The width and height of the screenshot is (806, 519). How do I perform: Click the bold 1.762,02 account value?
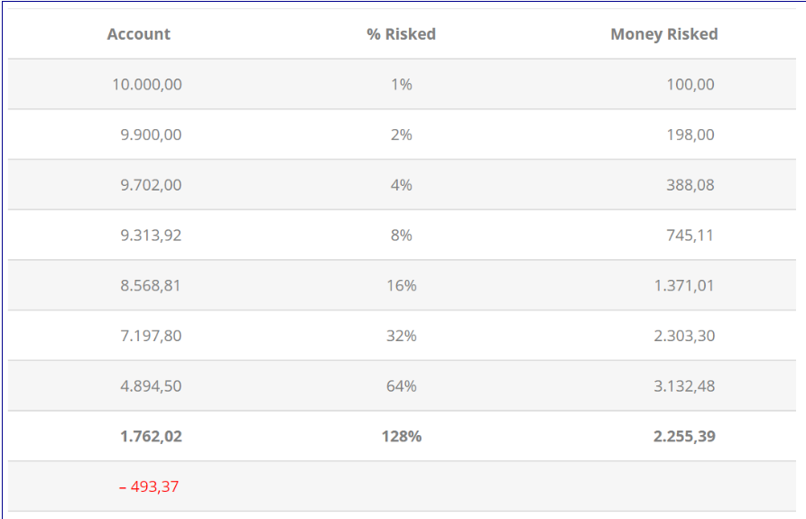tap(151, 437)
